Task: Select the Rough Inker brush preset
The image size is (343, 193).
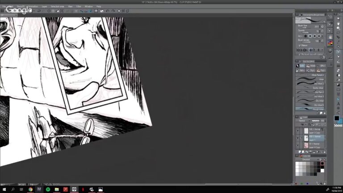Action: coord(310,109)
